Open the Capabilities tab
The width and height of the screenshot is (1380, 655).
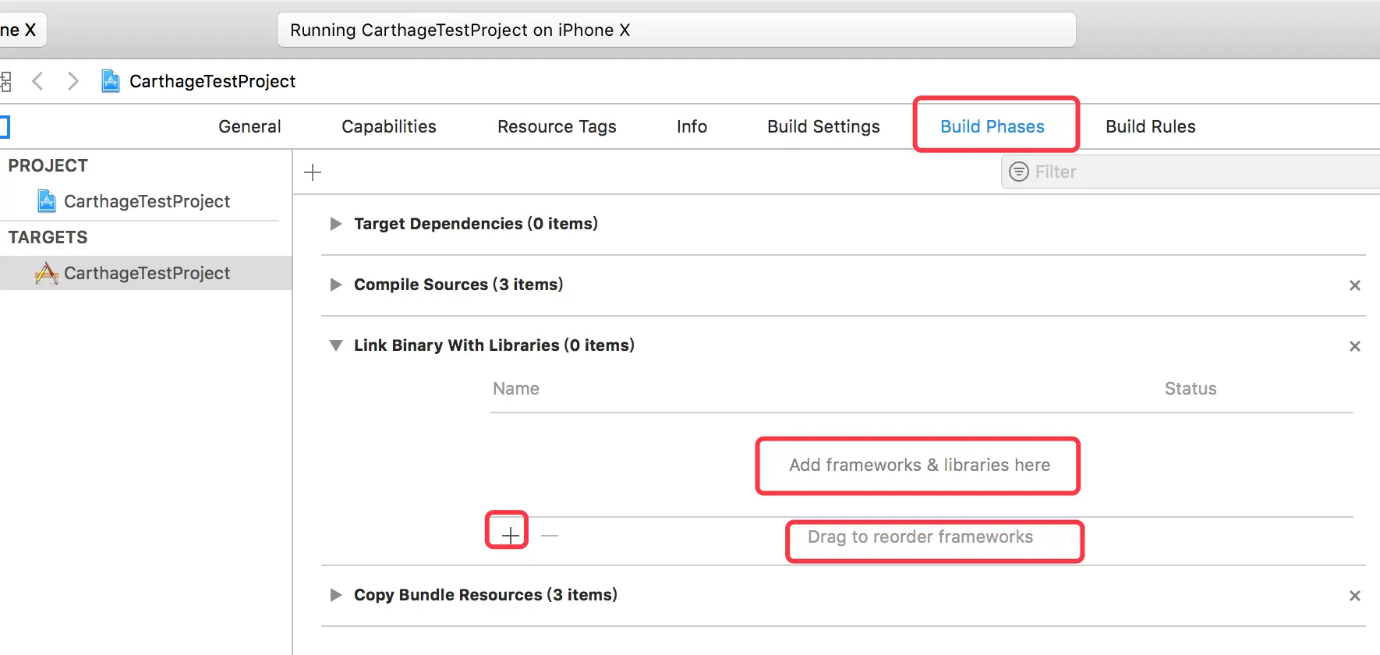pos(389,126)
